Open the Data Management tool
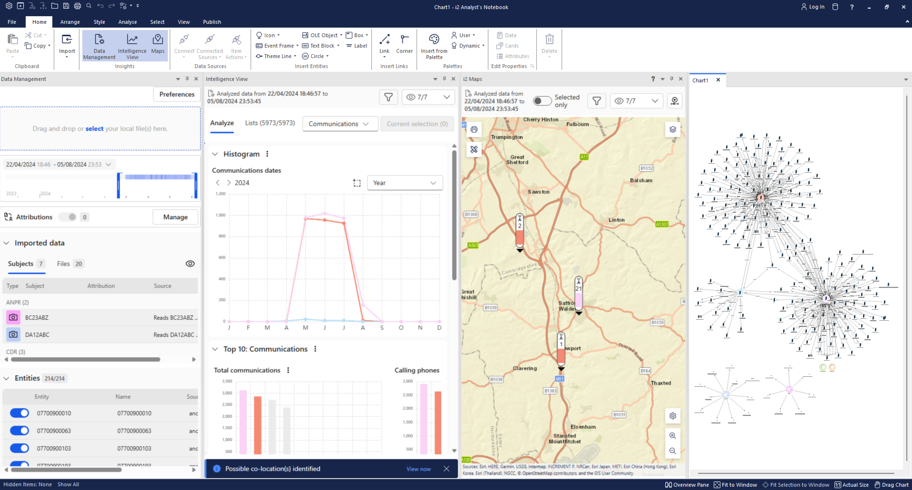This screenshot has width=912, height=490. [x=99, y=45]
